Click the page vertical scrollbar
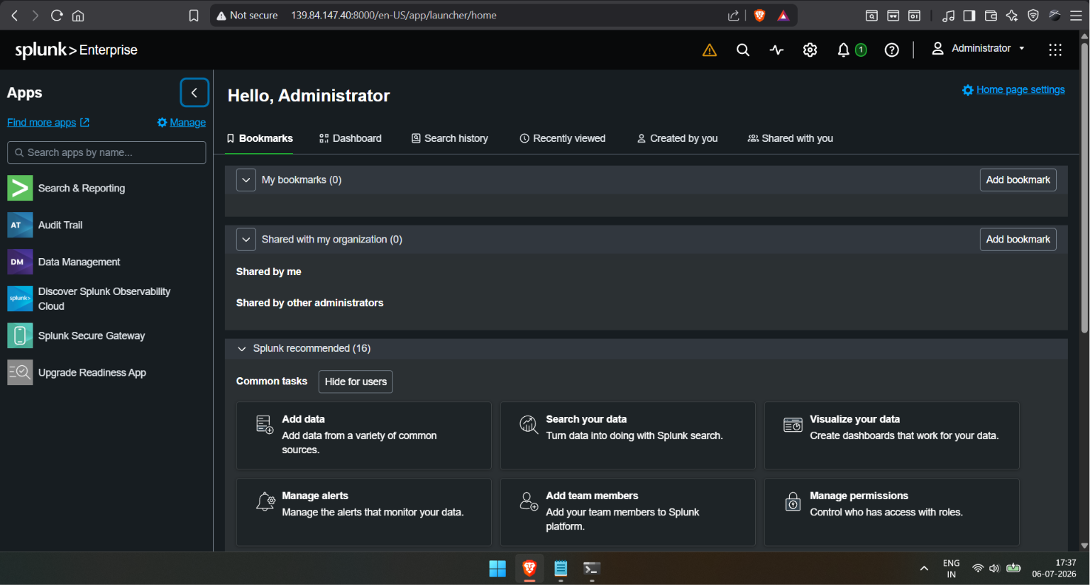The height and width of the screenshot is (585, 1090). click(1084, 188)
